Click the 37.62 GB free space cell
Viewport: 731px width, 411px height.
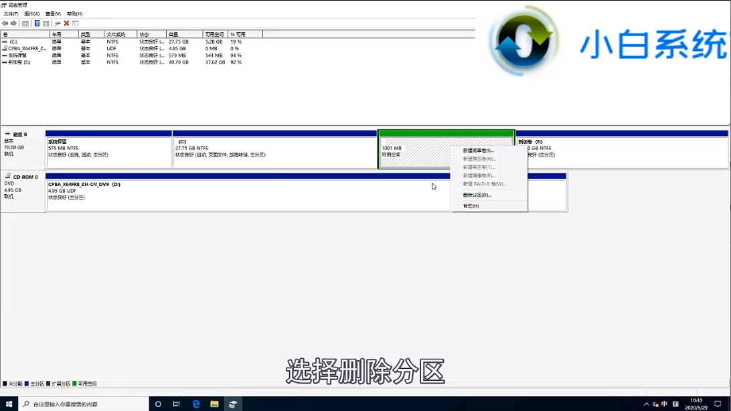[x=215, y=62]
